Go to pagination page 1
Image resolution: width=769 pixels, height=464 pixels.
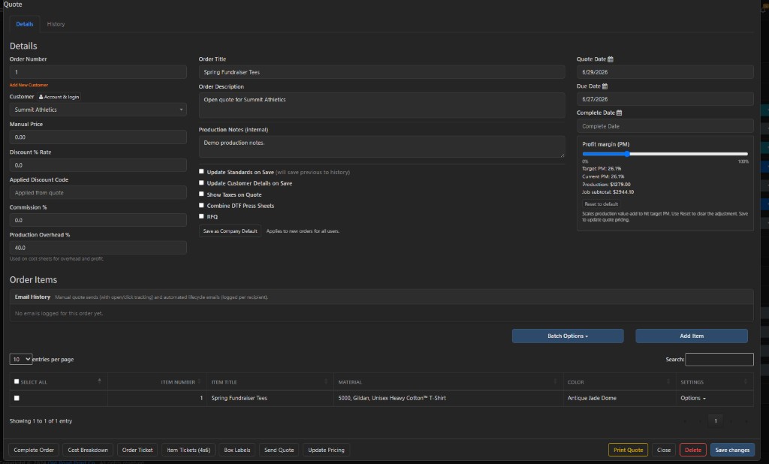click(x=716, y=421)
